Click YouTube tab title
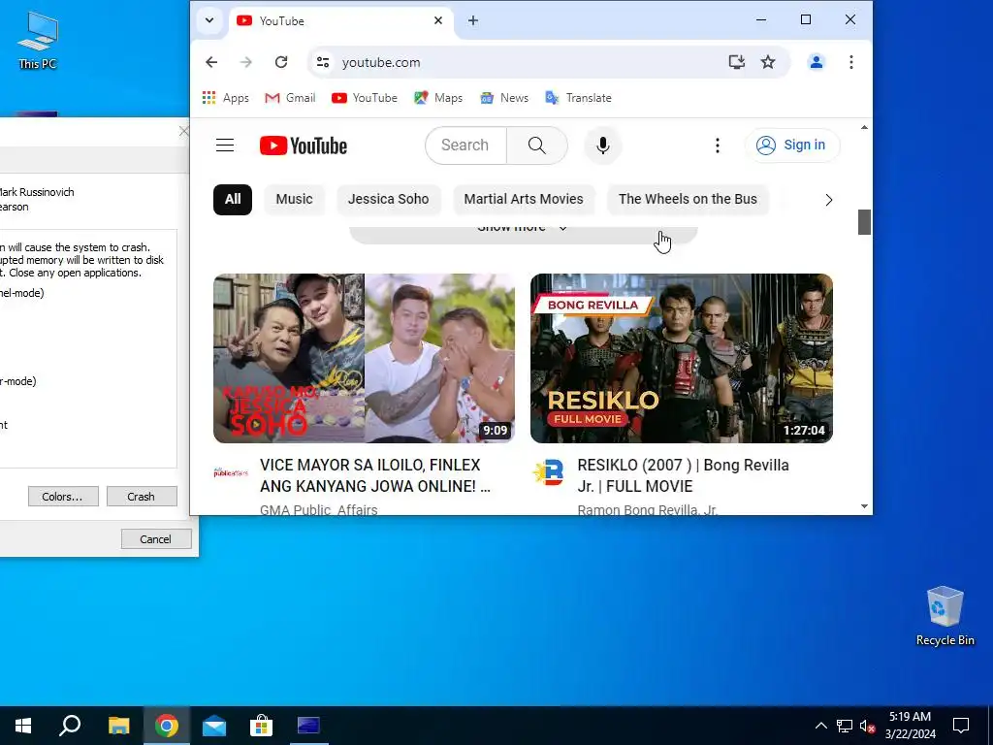The width and height of the screenshot is (993, 745). click(282, 21)
